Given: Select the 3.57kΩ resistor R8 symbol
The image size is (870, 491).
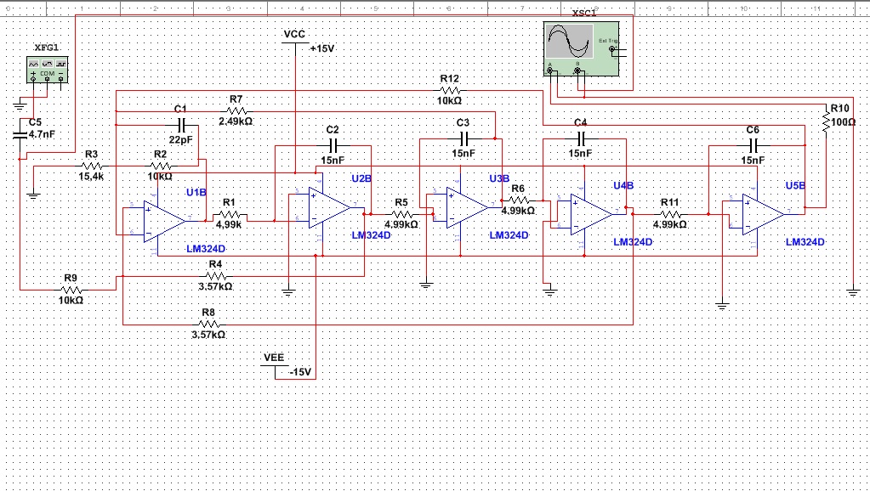Looking at the screenshot, I should point(208,324).
